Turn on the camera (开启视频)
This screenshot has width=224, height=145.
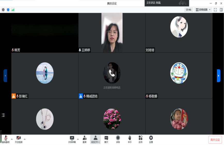[19, 139]
